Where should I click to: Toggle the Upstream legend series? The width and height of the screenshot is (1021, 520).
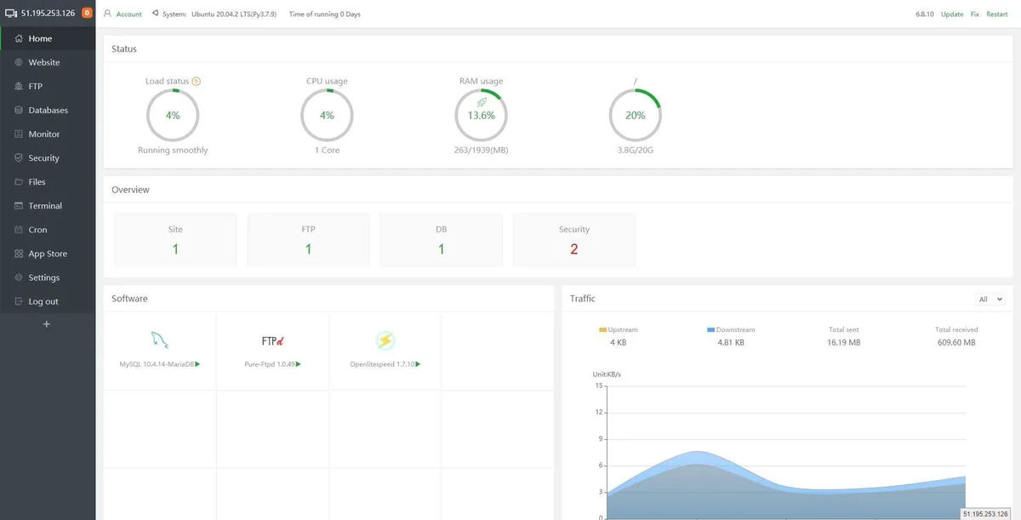pos(619,329)
